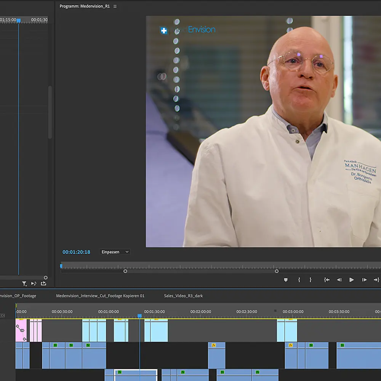The image size is (381, 381).
Task: Open the Program panel menu next to Medenvision_R1
Action: 115,6
